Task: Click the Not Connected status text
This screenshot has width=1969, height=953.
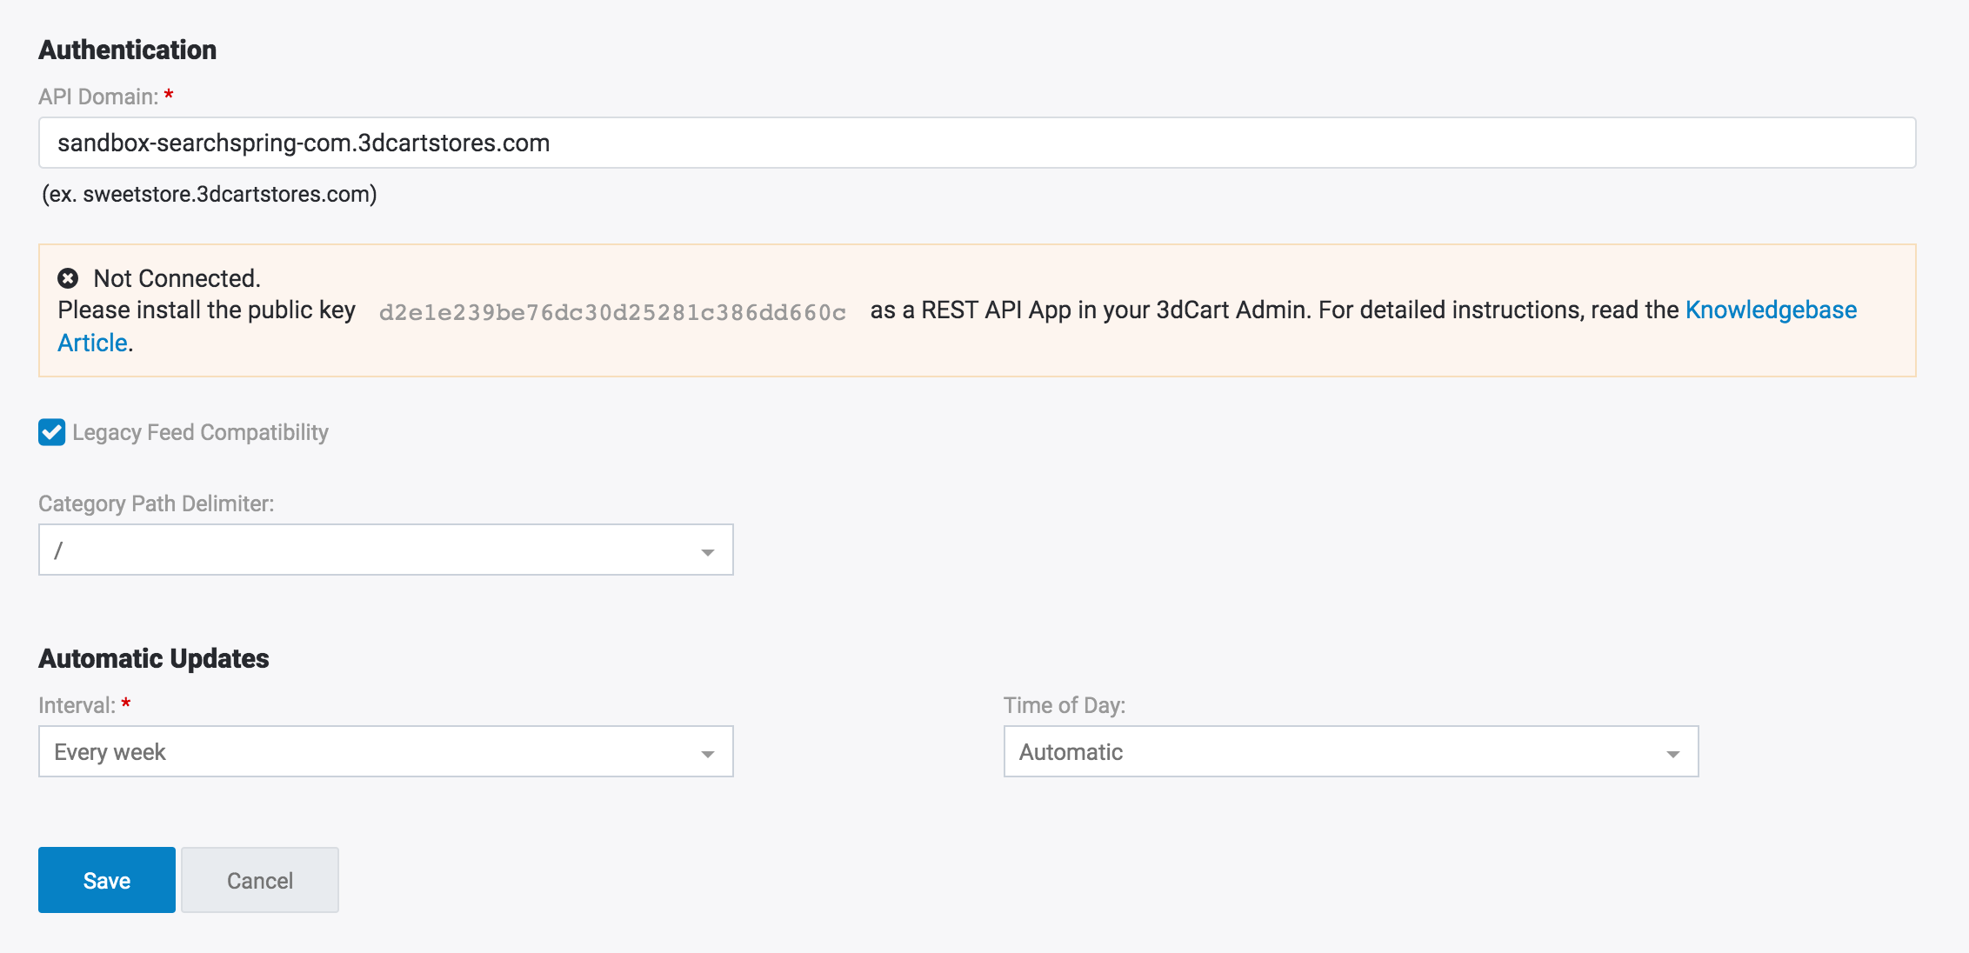Action: click(x=177, y=278)
